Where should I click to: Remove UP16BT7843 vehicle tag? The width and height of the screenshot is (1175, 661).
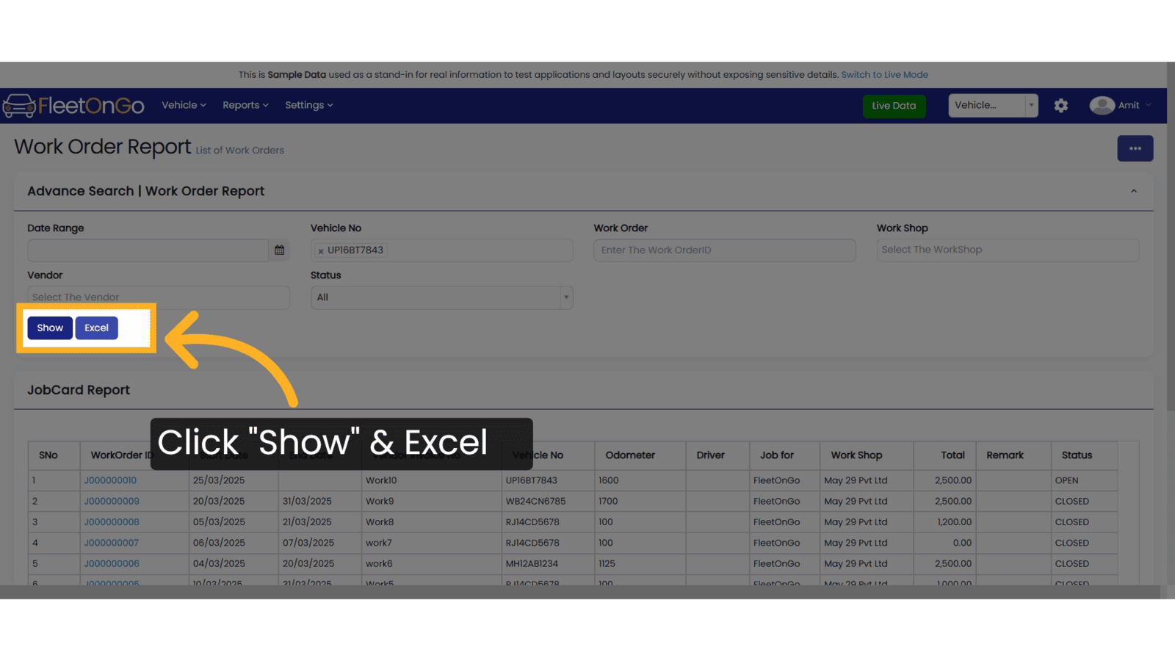(x=321, y=251)
